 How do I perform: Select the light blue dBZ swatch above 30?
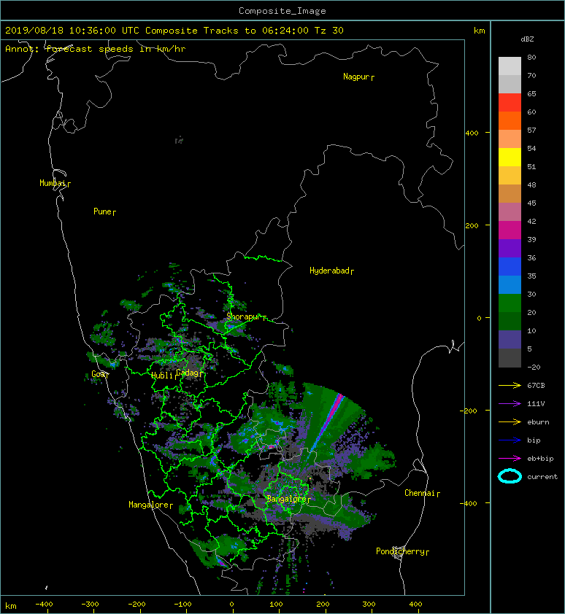(510, 285)
